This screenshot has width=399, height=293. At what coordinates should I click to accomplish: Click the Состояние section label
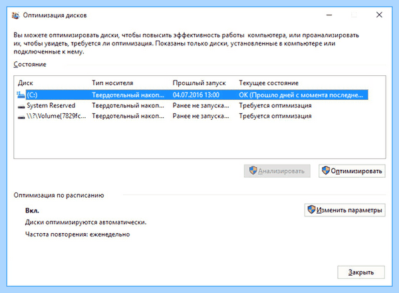(30, 65)
